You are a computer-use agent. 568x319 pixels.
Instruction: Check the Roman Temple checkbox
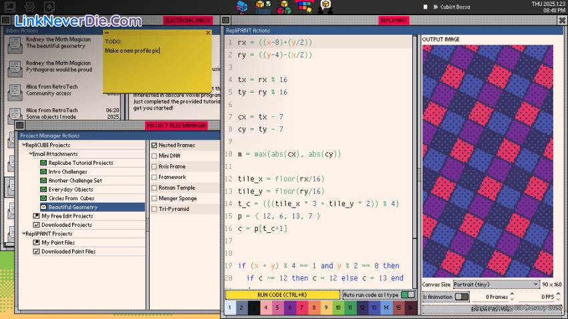click(154, 188)
